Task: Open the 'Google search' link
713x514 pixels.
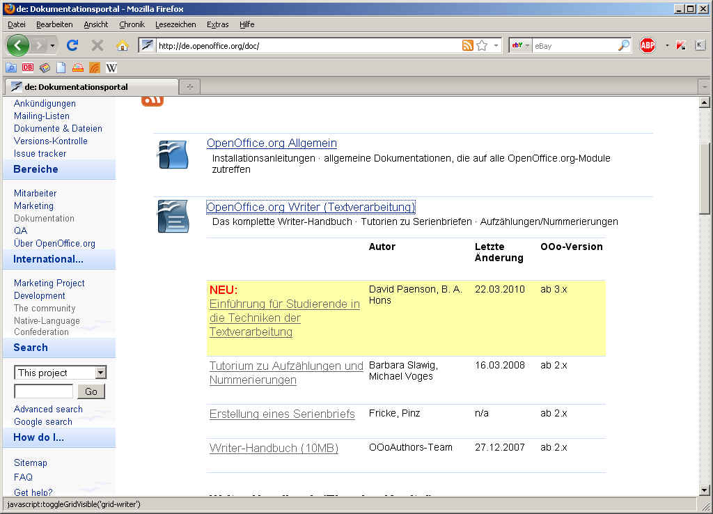Action: (x=42, y=421)
